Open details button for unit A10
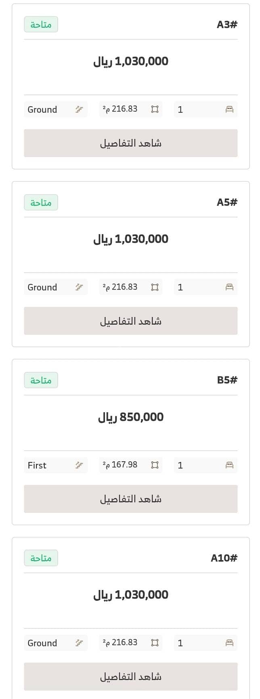 coord(131,676)
